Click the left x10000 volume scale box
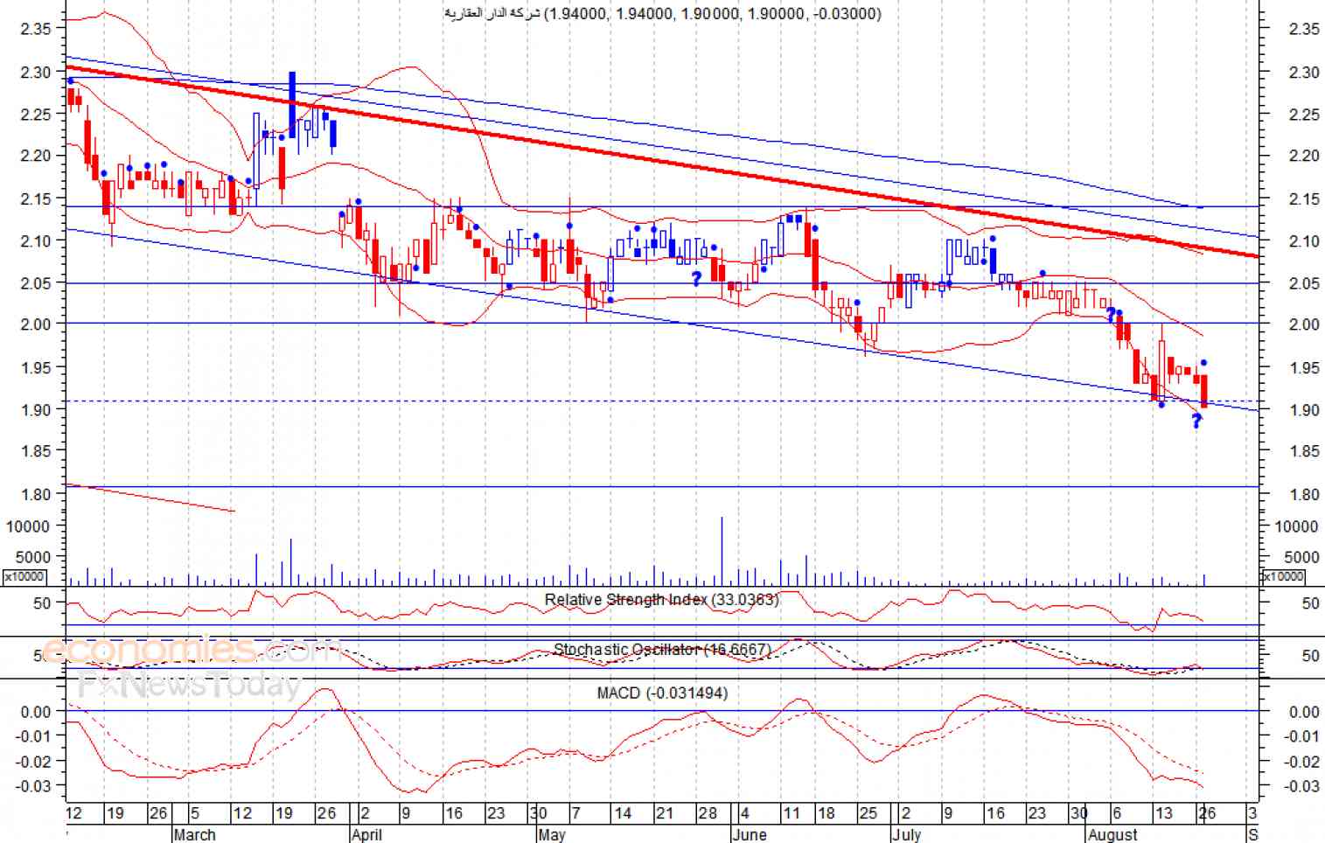This screenshot has height=843, width=1325. (24, 576)
